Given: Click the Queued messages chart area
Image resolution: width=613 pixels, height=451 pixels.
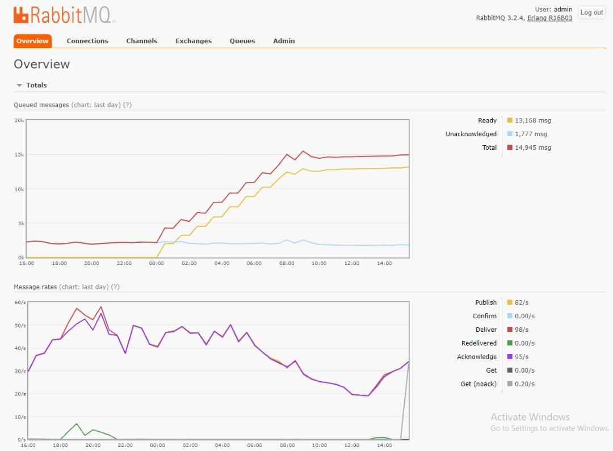Looking at the screenshot, I should pos(218,189).
